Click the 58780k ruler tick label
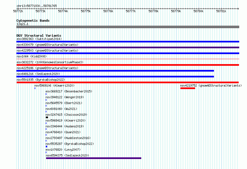 (199, 11)
